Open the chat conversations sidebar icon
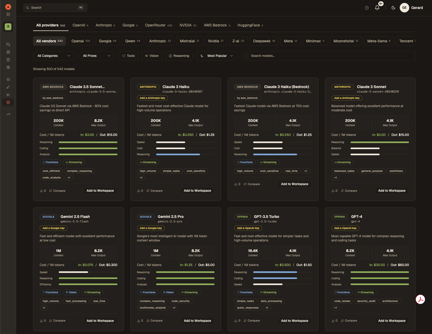 tap(8, 44)
